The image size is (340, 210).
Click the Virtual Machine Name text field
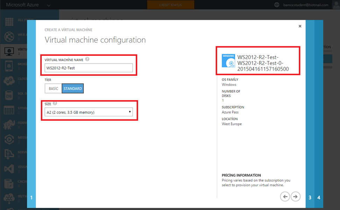tap(89, 68)
